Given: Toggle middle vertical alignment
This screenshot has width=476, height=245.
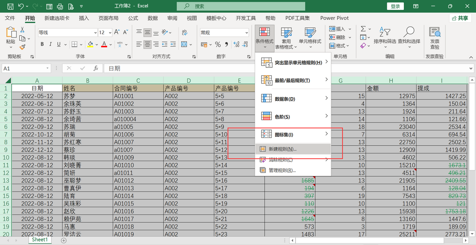Looking at the screenshot, I should click(x=147, y=32).
